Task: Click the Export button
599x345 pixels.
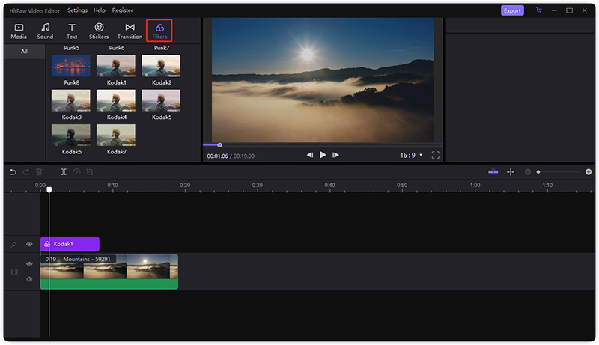Action: [512, 10]
